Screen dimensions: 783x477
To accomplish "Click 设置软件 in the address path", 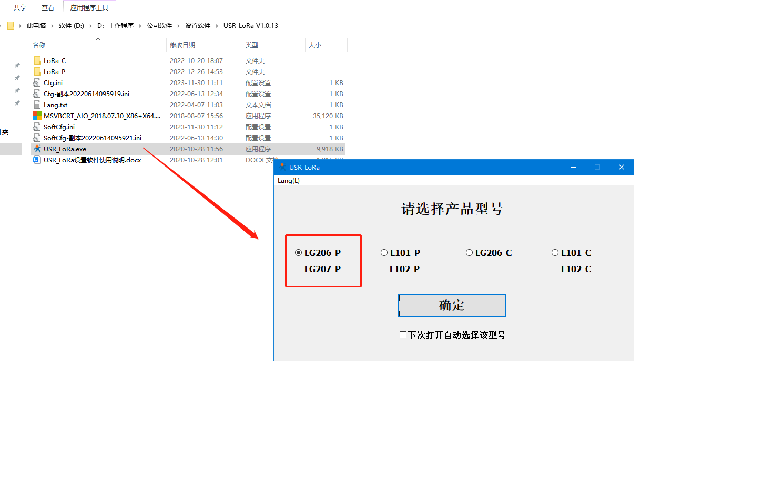I will tap(198, 25).
